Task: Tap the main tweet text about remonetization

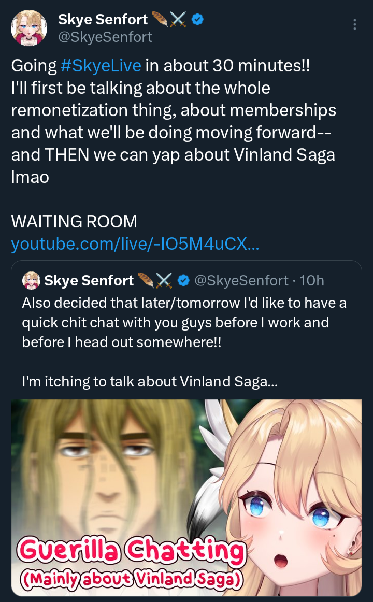Action: [x=174, y=121]
